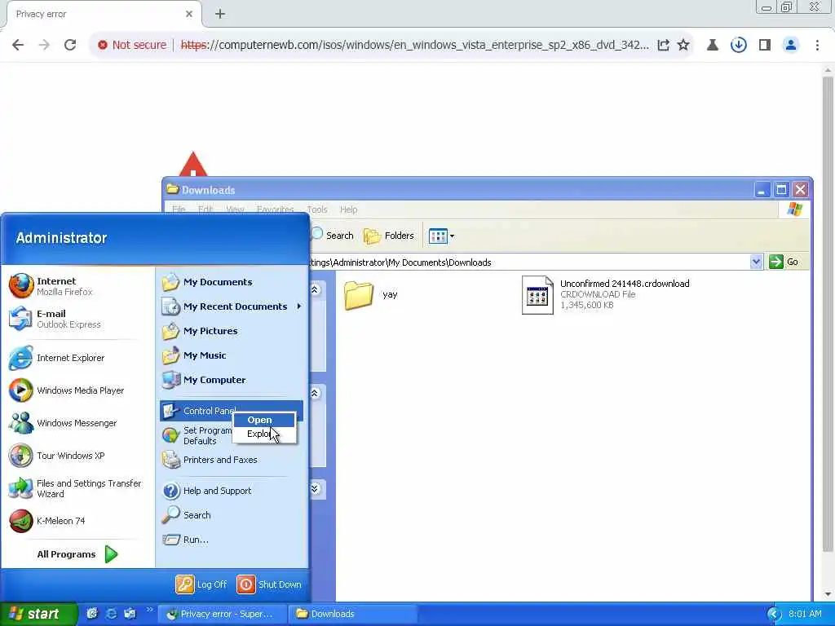Bookmark this page with the star
Screen dimensions: 835x626
point(683,45)
